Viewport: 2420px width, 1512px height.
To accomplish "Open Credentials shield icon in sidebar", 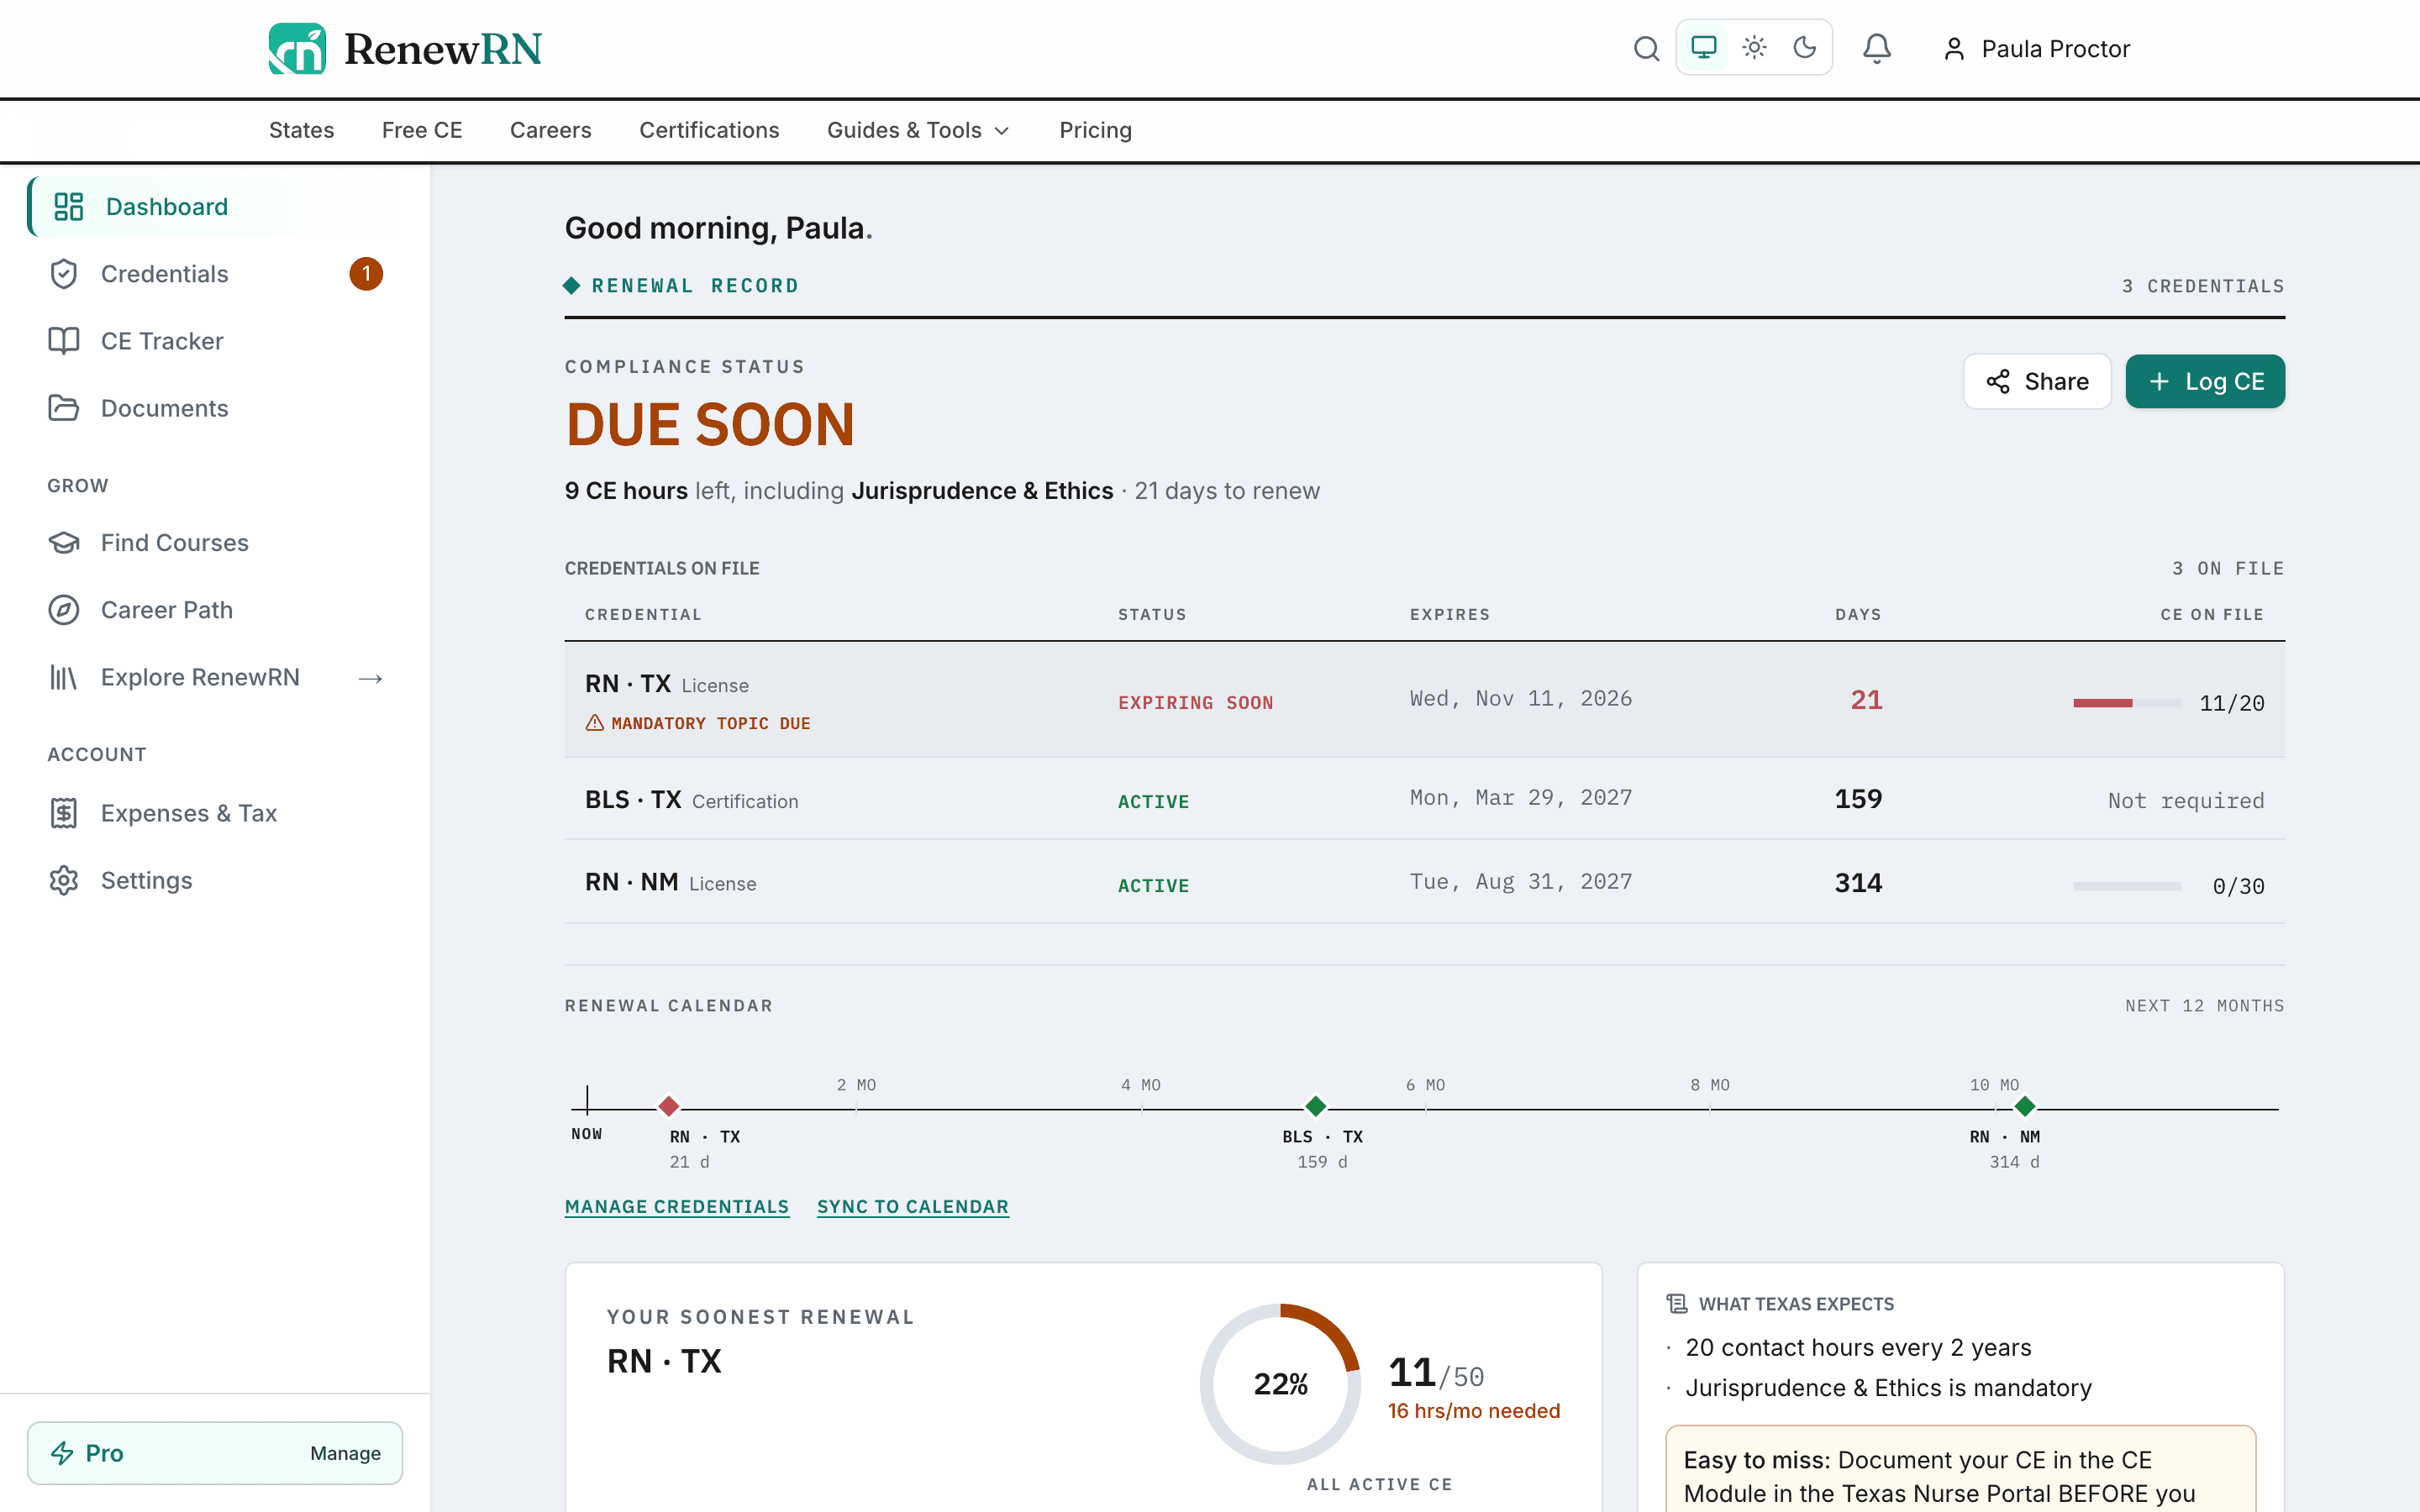I will point(64,274).
